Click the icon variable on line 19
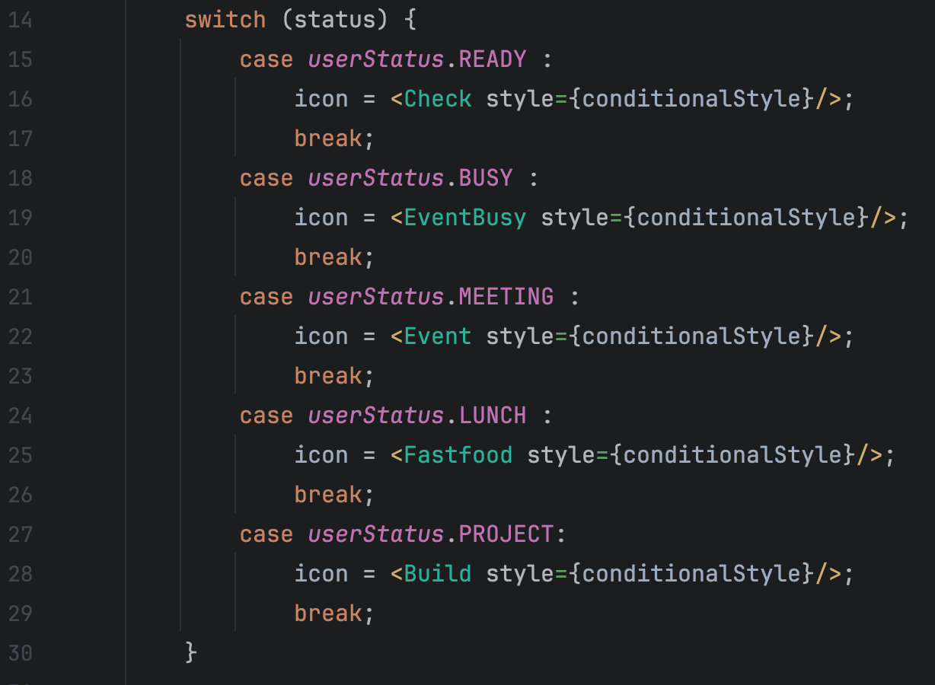This screenshot has width=935, height=685. [321, 217]
